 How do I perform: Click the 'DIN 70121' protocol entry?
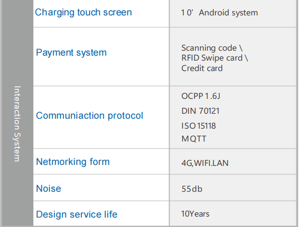pos(200,111)
